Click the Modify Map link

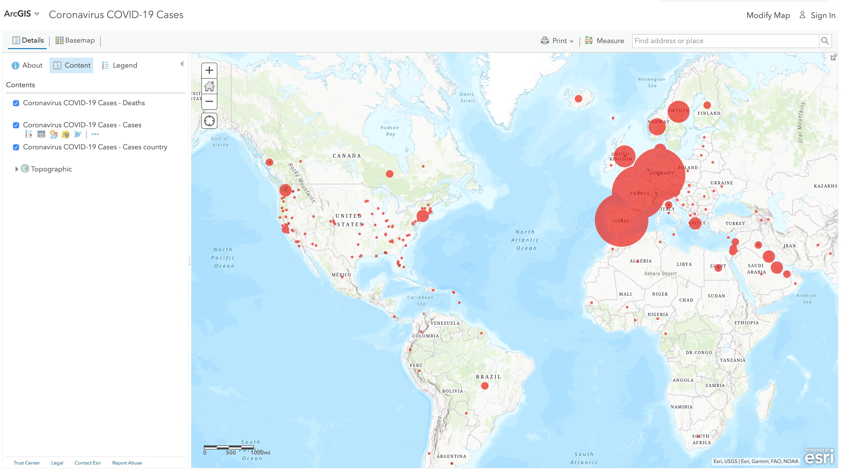[x=768, y=15]
